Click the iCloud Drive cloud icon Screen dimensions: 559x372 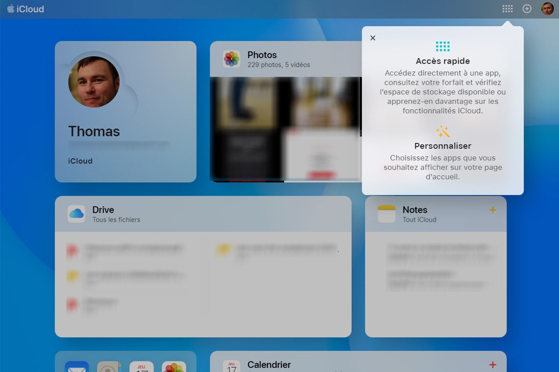(76, 214)
